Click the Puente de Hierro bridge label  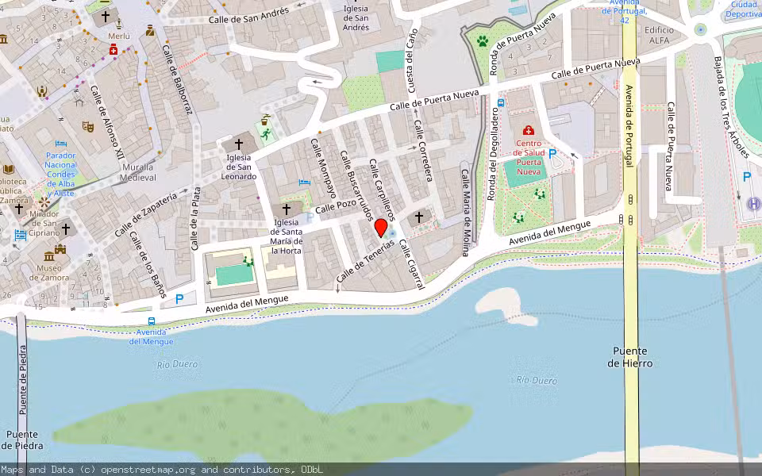[x=630, y=357]
